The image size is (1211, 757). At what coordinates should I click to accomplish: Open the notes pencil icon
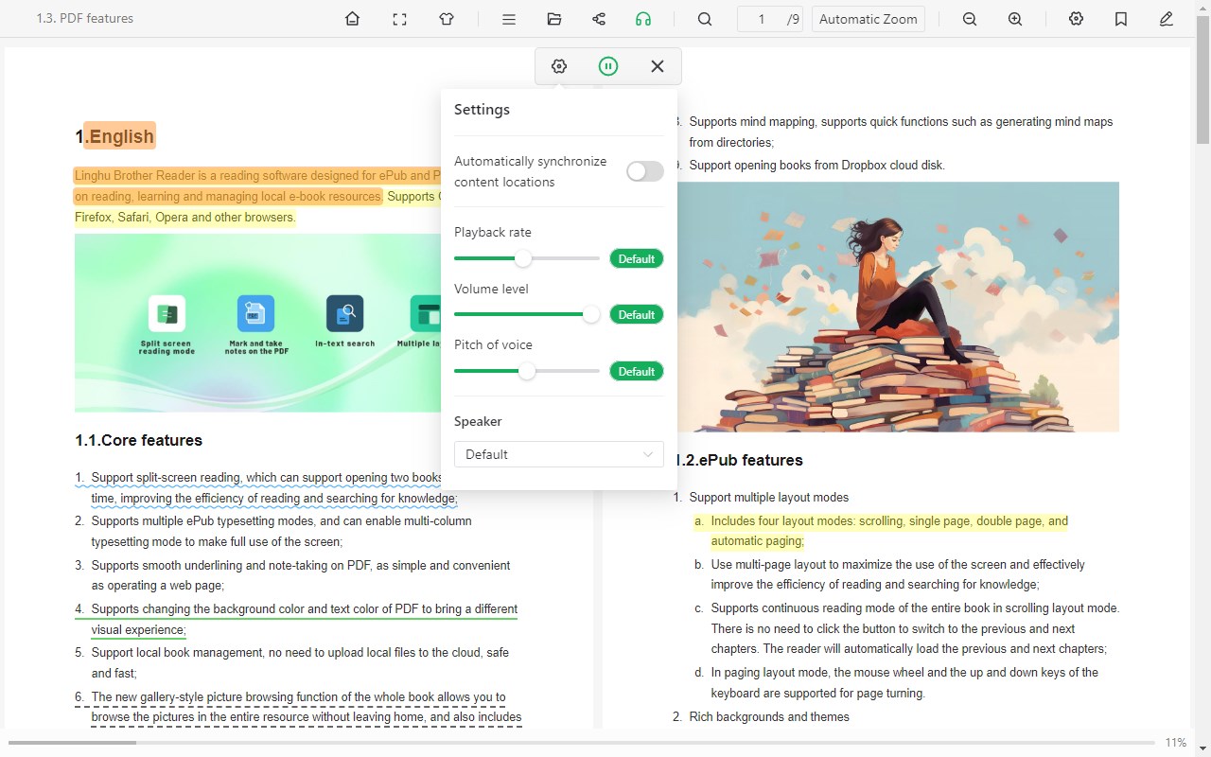tap(1167, 19)
